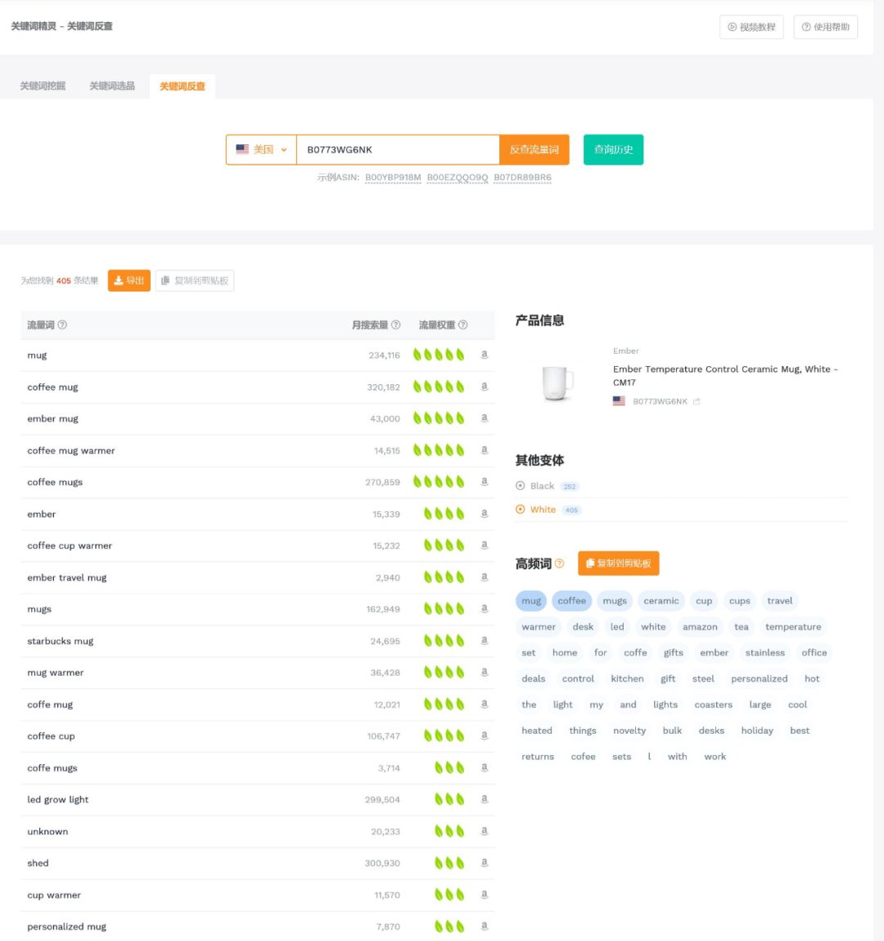Click the US flag icon in country selector
The width and height of the screenshot is (884, 941).
[x=241, y=149]
